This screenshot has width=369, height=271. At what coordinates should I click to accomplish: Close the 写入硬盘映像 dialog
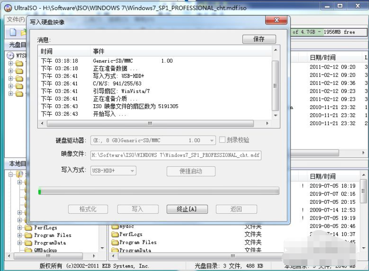276,21
